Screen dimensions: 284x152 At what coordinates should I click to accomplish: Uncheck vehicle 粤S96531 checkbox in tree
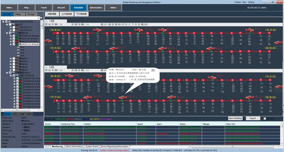coord(13,45)
